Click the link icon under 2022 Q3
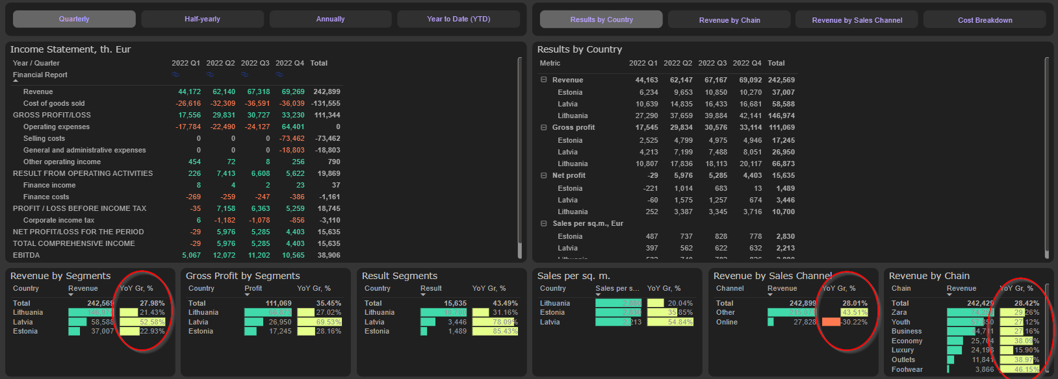Screen dimensions: 1058x379 point(245,75)
